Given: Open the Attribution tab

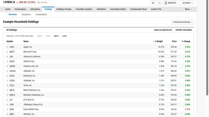Looking at the screenshot, I should click(x=101, y=9).
